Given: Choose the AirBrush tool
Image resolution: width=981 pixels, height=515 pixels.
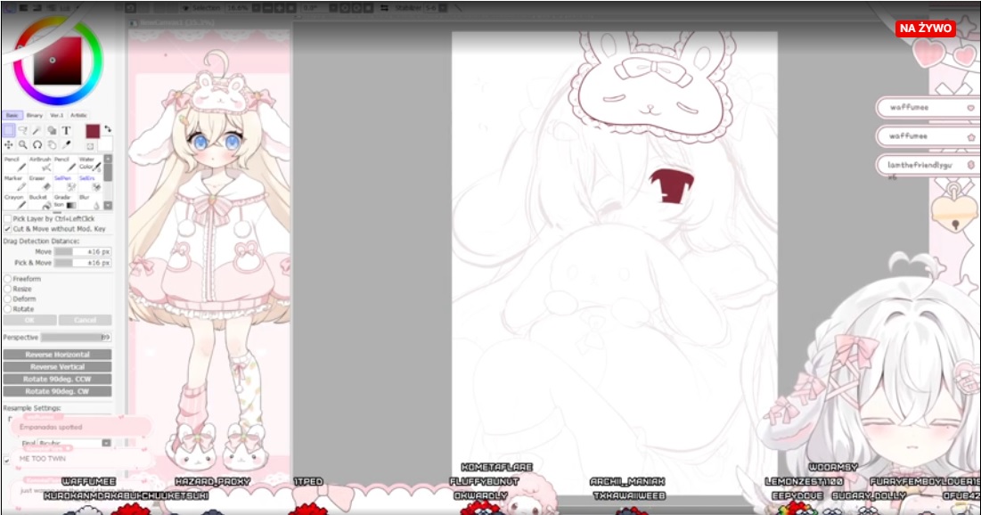Looking at the screenshot, I should pyautogui.click(x=39, y=164).
